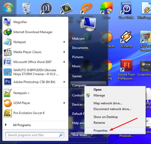Click the NARUTO SHIPPUDEN trainer icon

coord(8,72)
